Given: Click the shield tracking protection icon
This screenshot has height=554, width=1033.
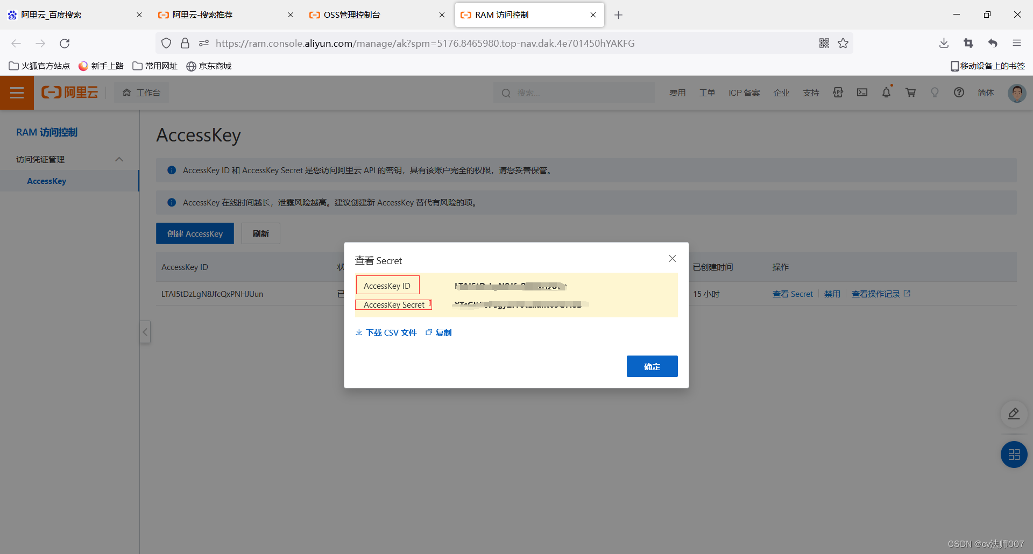Looking at the screenshot, I should (x=166, y=44).
